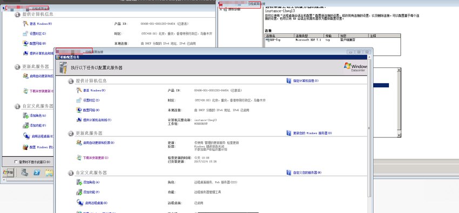Tick the 登录时不显示此窗口 checkbox
Viewport: 459px width, 213px height.
(x=16, y=162)
